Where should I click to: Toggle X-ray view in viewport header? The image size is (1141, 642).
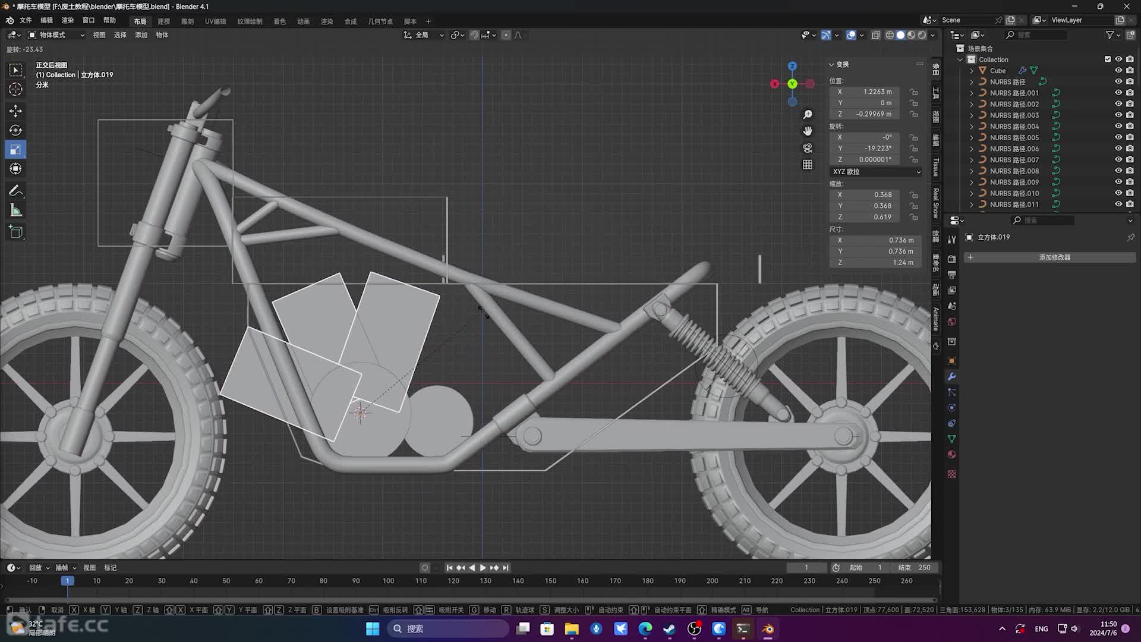[x=875, y=35]
